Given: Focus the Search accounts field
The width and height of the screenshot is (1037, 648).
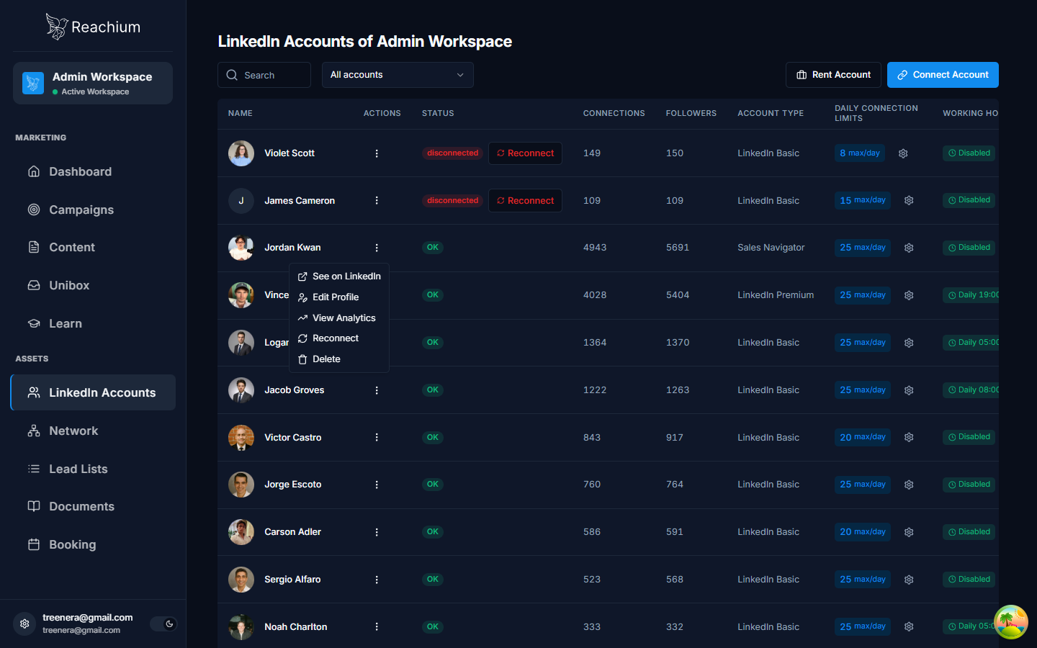Looking at the screenshot, I should (x=264, y=75).
